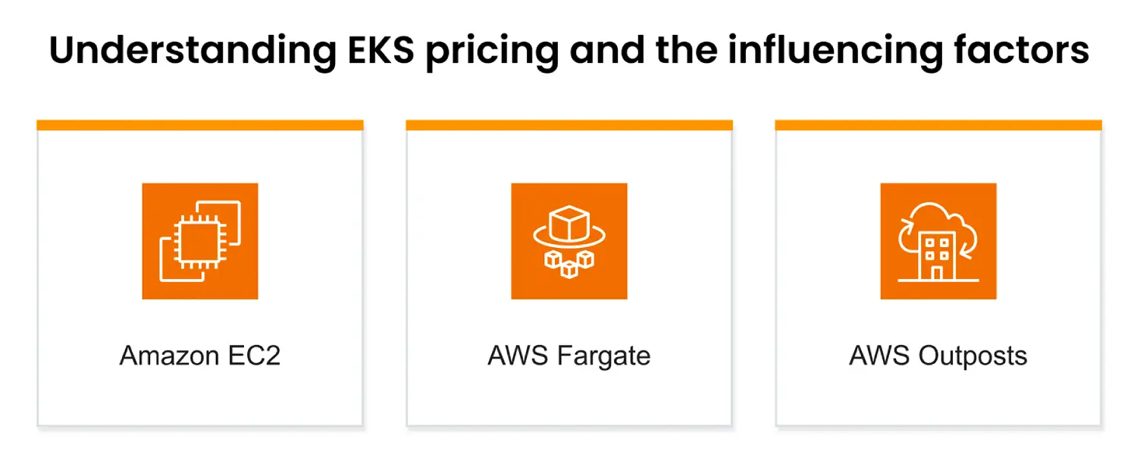Open the AWS Fargate text label
This screenshot has width=1137, height=467.
569,356
